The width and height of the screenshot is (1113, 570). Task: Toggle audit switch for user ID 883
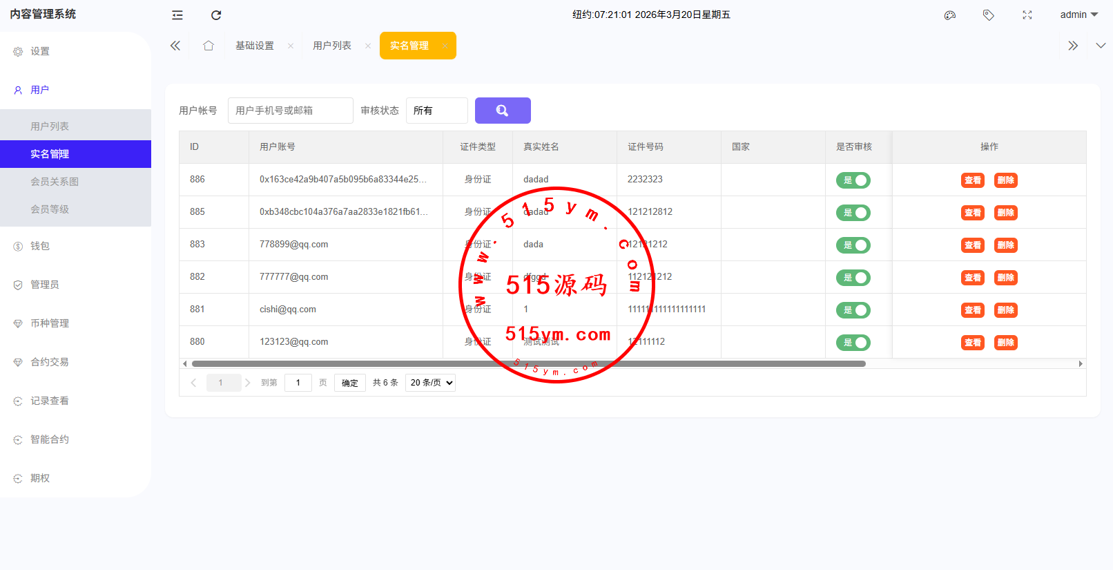853,245
